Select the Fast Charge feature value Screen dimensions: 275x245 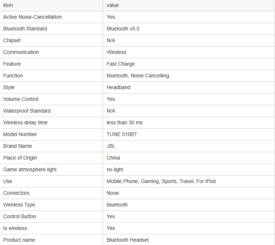pyautogui.click(x=121, y=64)
